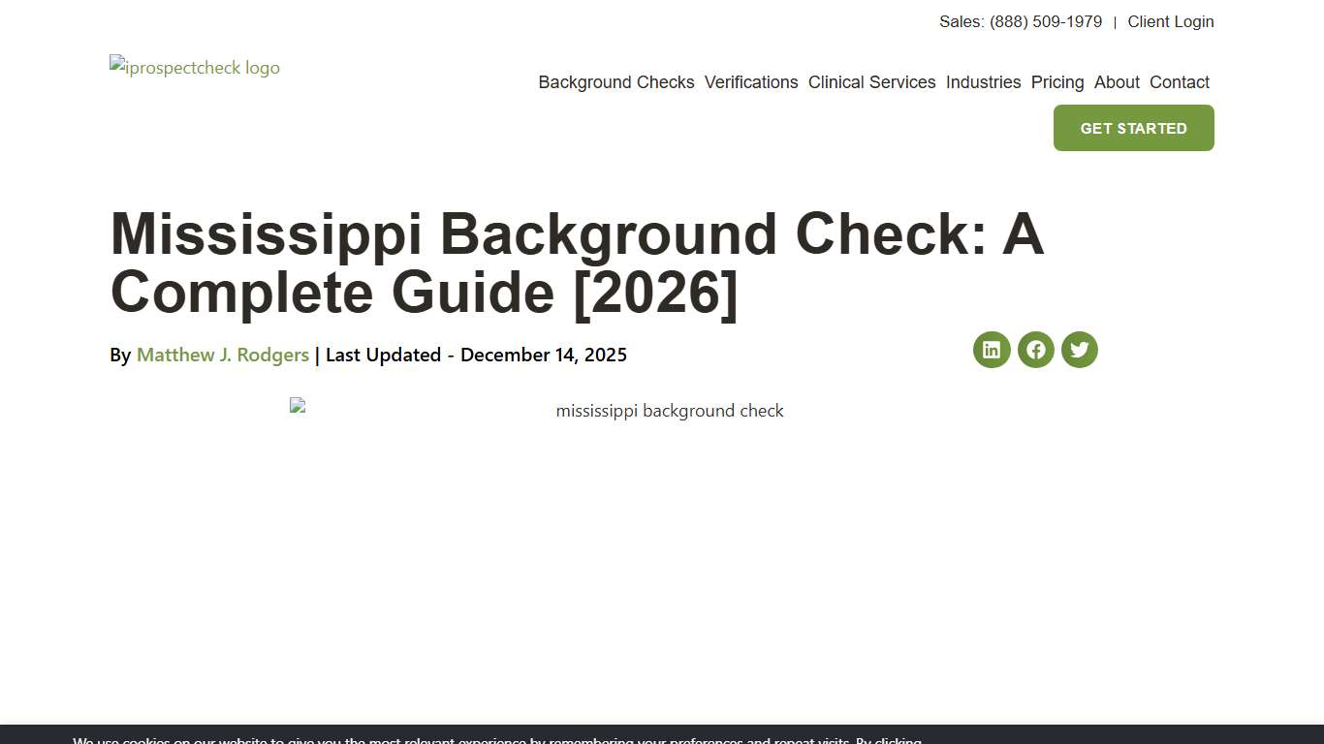Click the iprospectcheck logo
Viewport: 1324px width, 744px height.
194,68
